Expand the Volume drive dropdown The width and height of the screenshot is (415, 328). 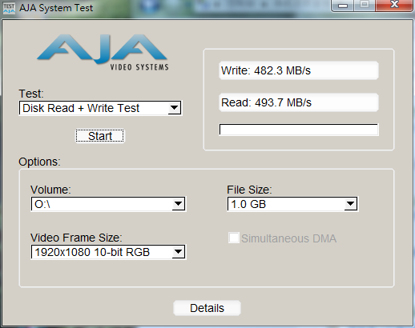click(x=108, y=204)
